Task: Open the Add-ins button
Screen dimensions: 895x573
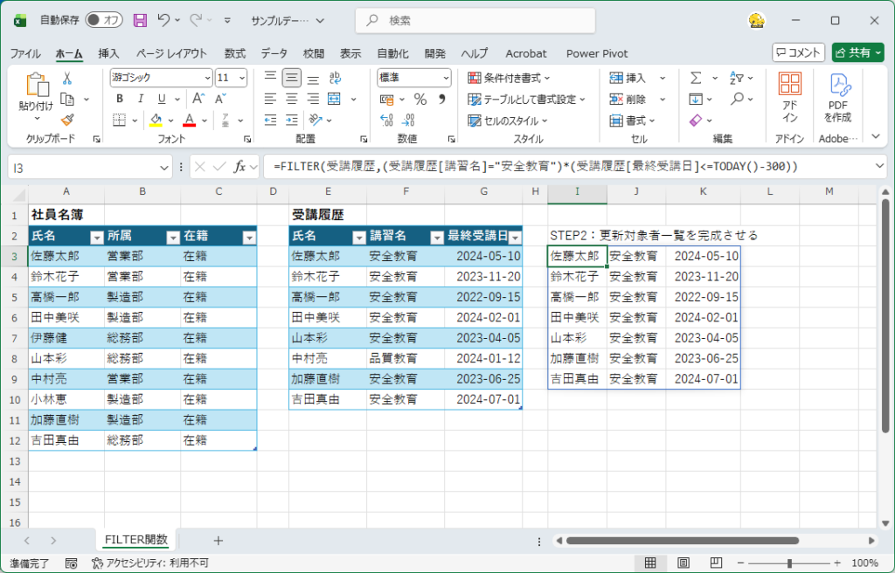Action: [789, 97]
